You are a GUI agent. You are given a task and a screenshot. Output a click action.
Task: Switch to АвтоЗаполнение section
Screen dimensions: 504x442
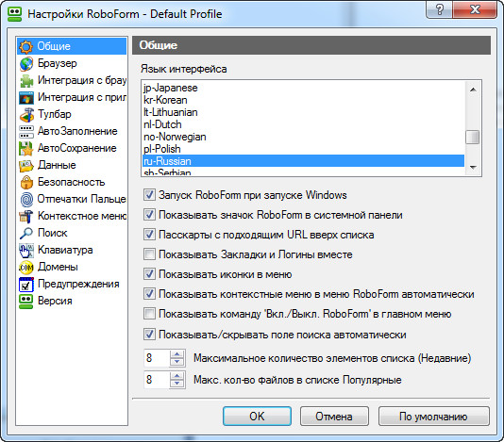click(77, 131)
